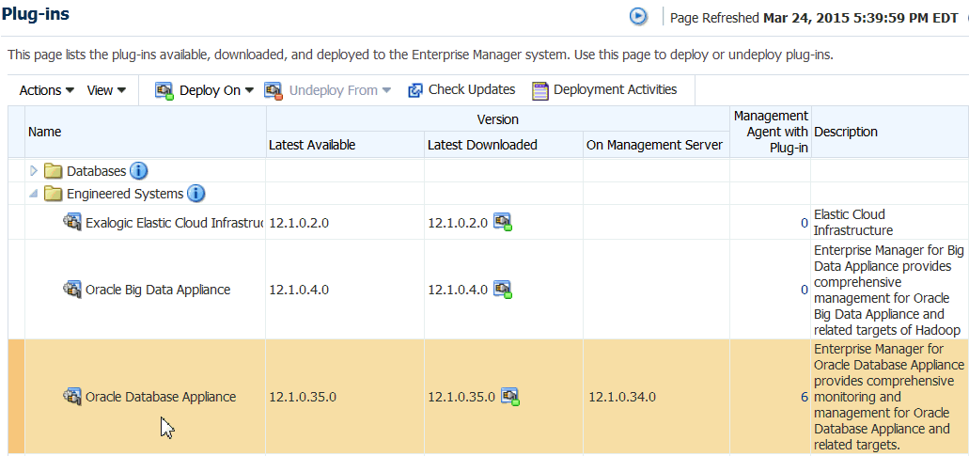Open Deployment Activities
Image resolution: width=969 pixels, height=456 pixels.
click(x=604, y=90)
